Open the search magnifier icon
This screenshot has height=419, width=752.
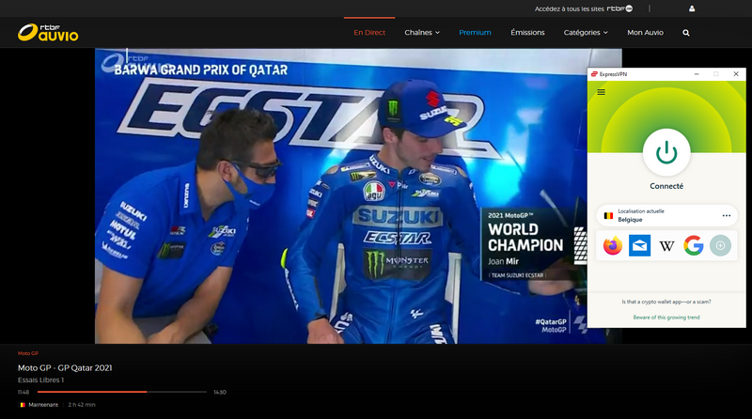[x=686, y=33]
